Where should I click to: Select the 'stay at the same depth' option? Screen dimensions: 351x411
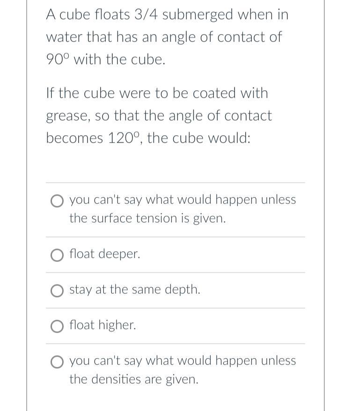coord(57,290)
